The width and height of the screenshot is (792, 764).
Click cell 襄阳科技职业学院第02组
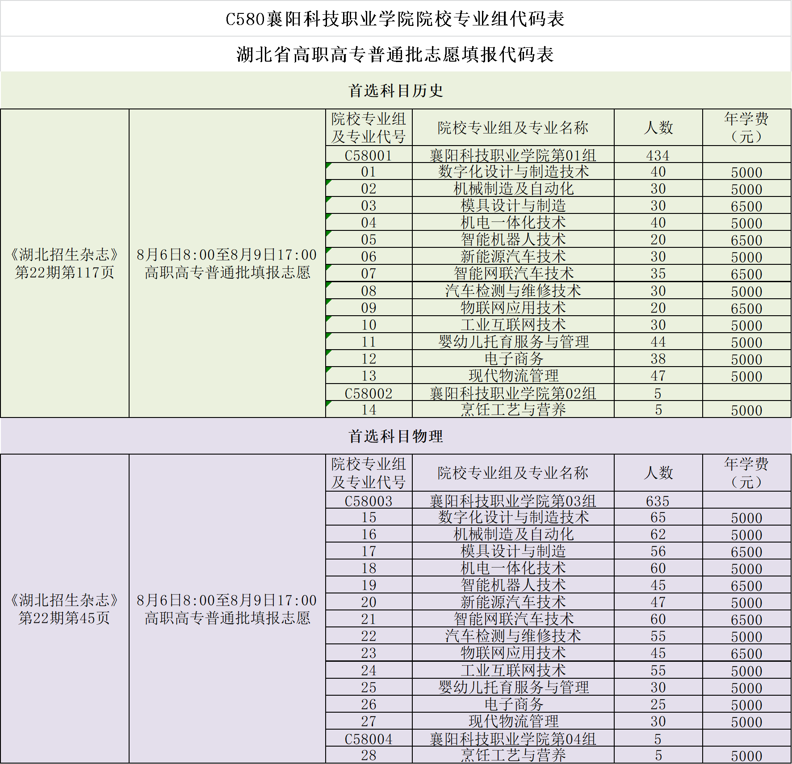[513, 393]
